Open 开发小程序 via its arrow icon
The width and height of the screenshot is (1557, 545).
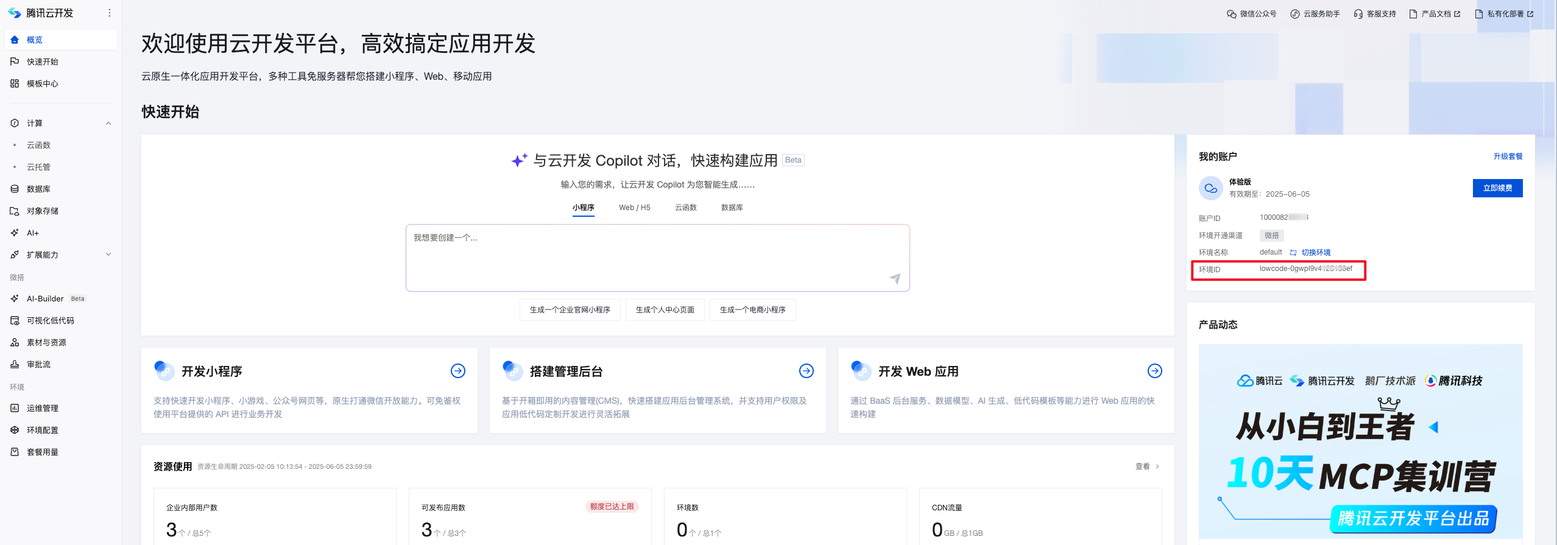458,371
